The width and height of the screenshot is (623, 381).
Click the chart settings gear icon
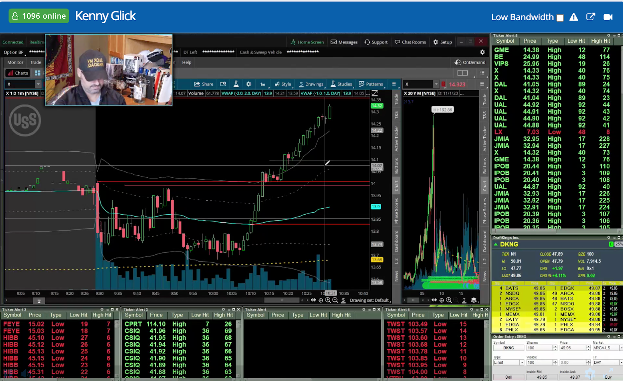248,84
